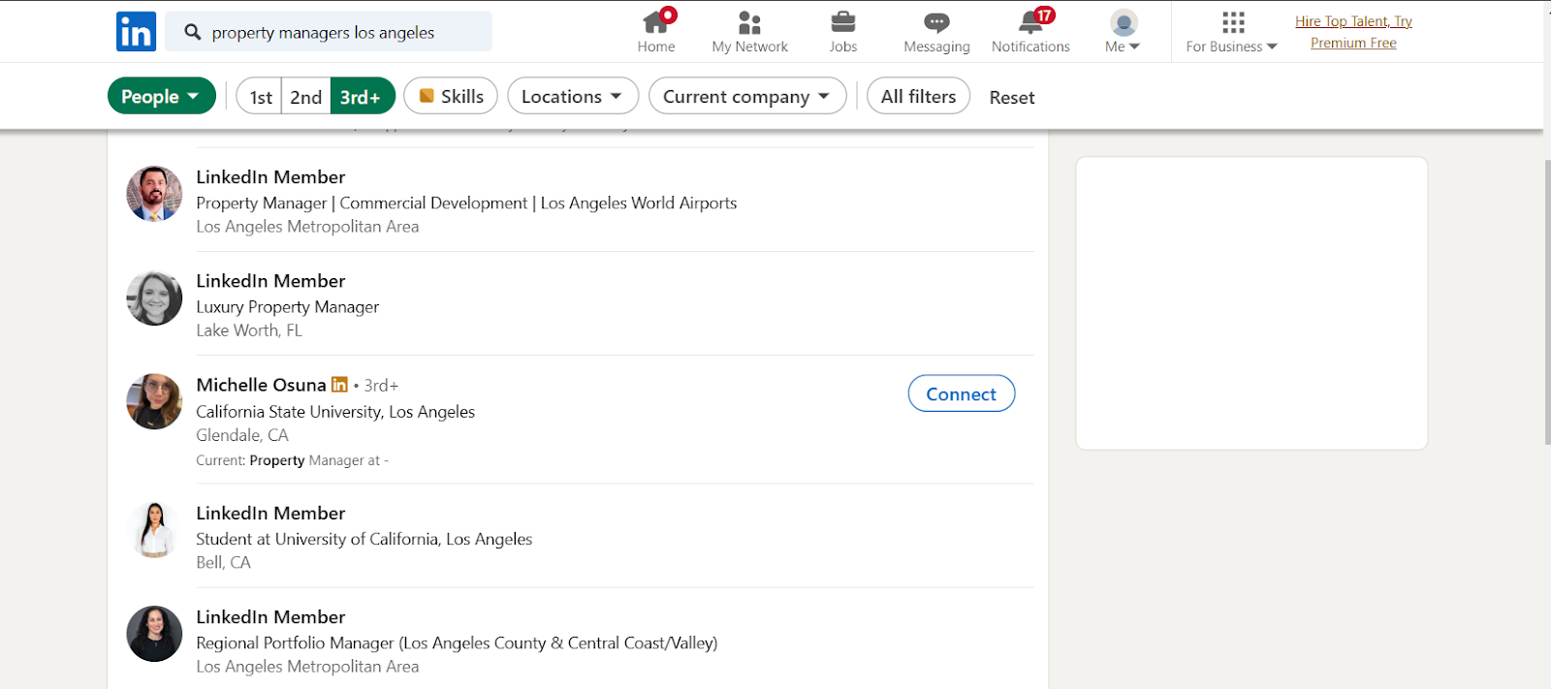Expand the For Business dropdown
1551x689 pixels.
coord(1232,47)
